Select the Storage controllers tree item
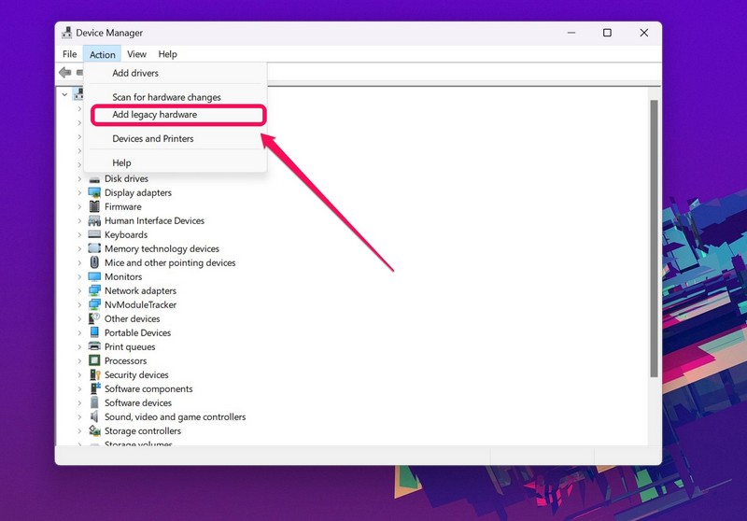The image size is (747, 521). (142, 431)
